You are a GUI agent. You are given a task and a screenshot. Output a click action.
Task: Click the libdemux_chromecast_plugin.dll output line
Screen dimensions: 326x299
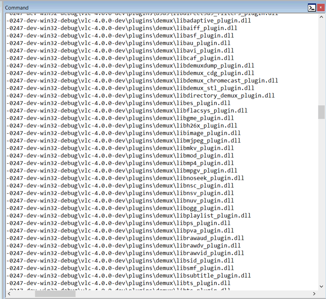tap(142, 81)
